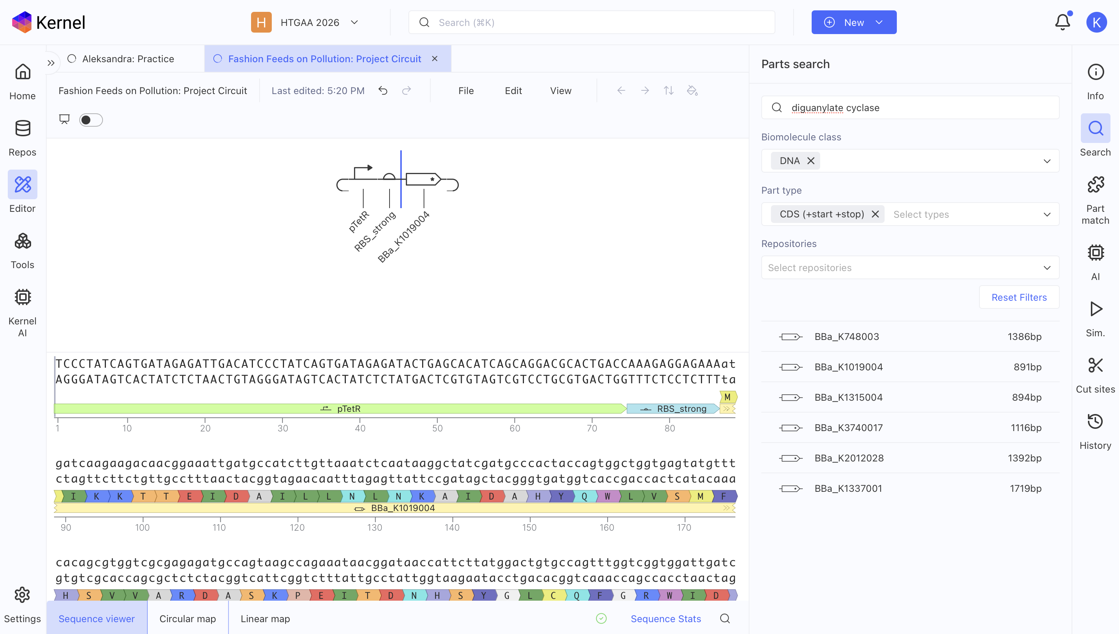The image size is (1119, 634).
Task: Expand the Select repositories dropdown
Action: point(910,267)
